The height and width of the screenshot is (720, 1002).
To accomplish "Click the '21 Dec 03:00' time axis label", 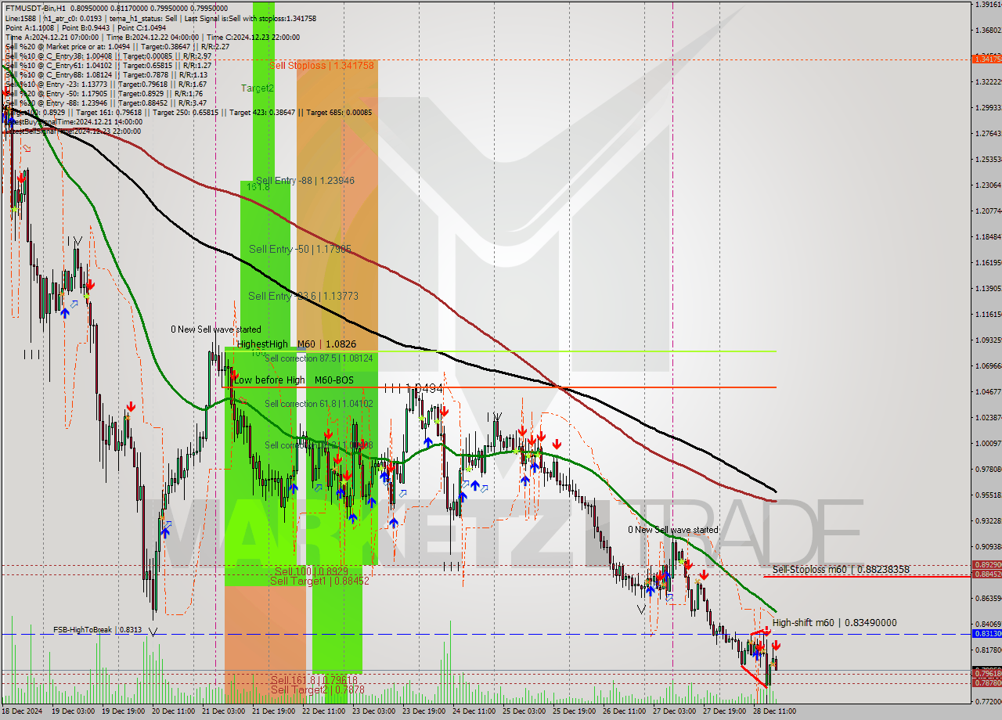I will coord(223,711).
